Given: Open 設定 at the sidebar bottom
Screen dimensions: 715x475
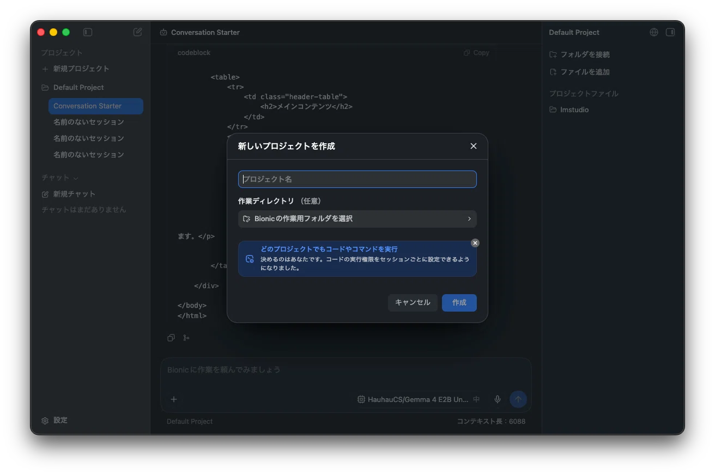Looking at the screenshot, I should coord(54,421).
